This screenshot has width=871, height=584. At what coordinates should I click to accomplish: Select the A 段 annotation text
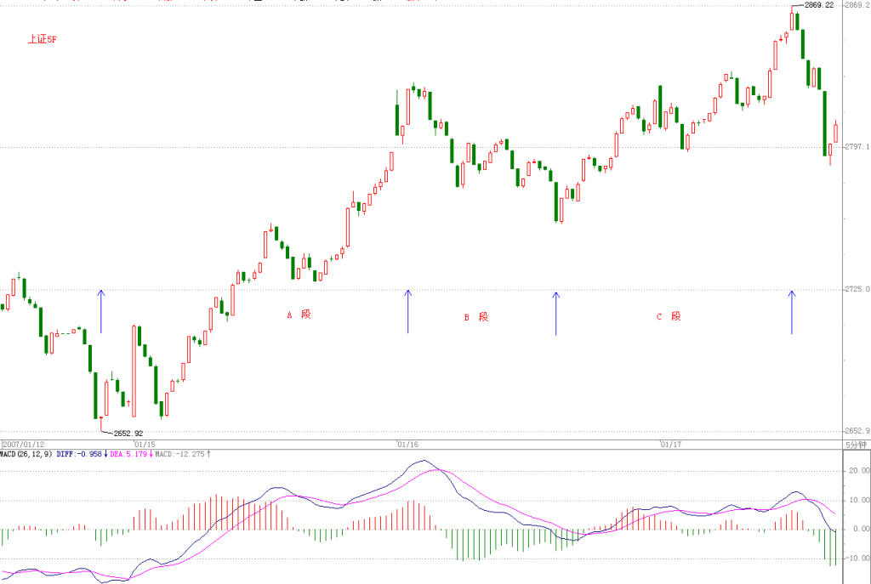[299, 315]
